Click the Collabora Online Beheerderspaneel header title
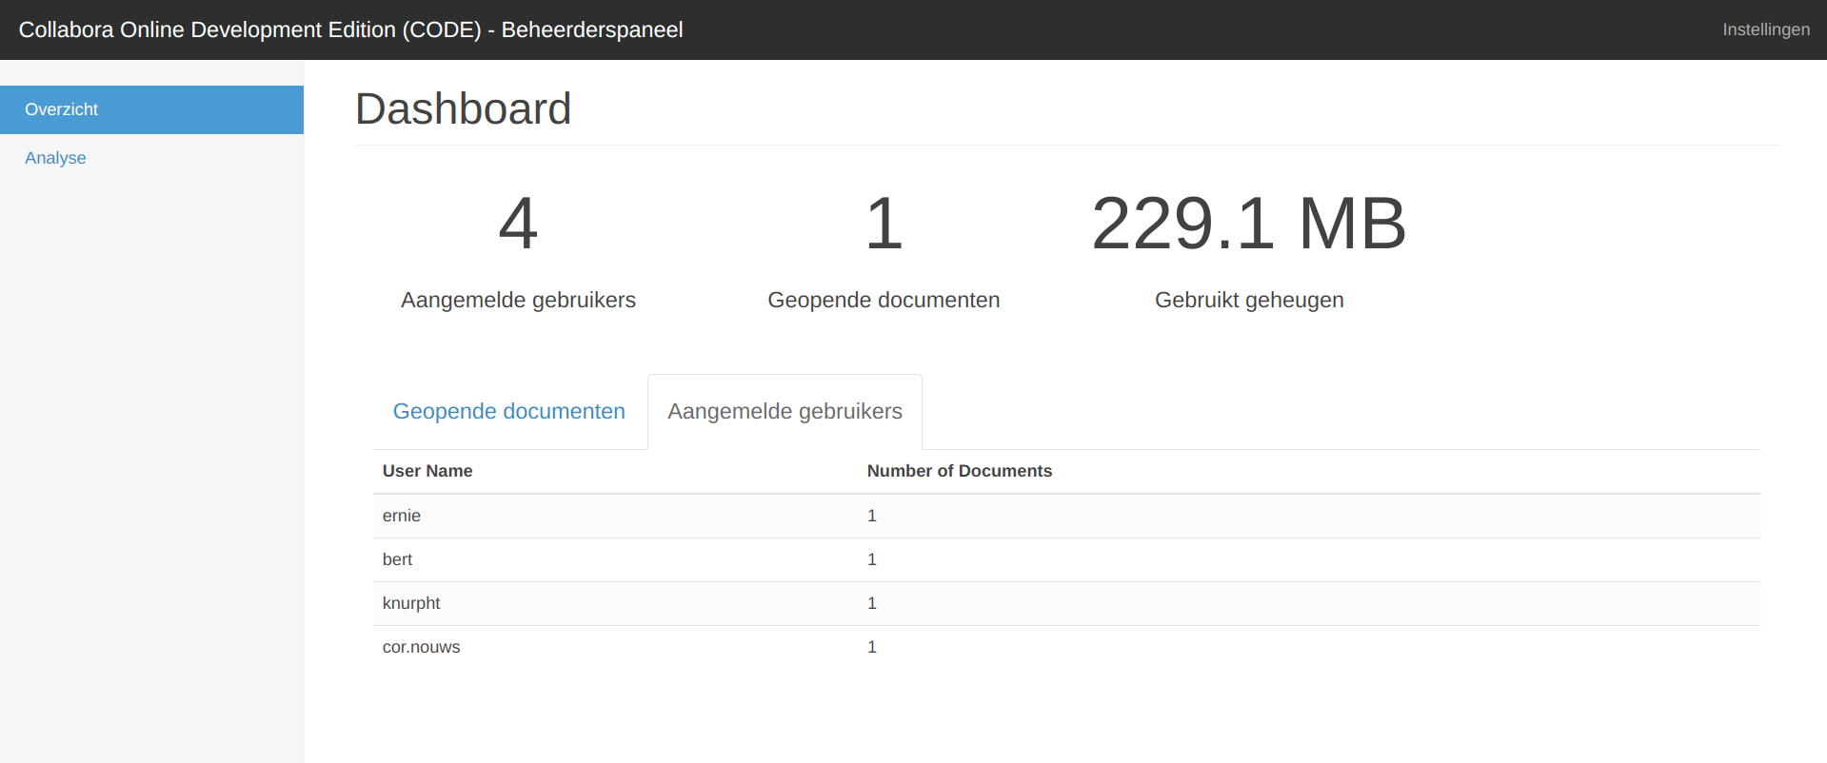The image size is (1827, 763). coord(350,29)
